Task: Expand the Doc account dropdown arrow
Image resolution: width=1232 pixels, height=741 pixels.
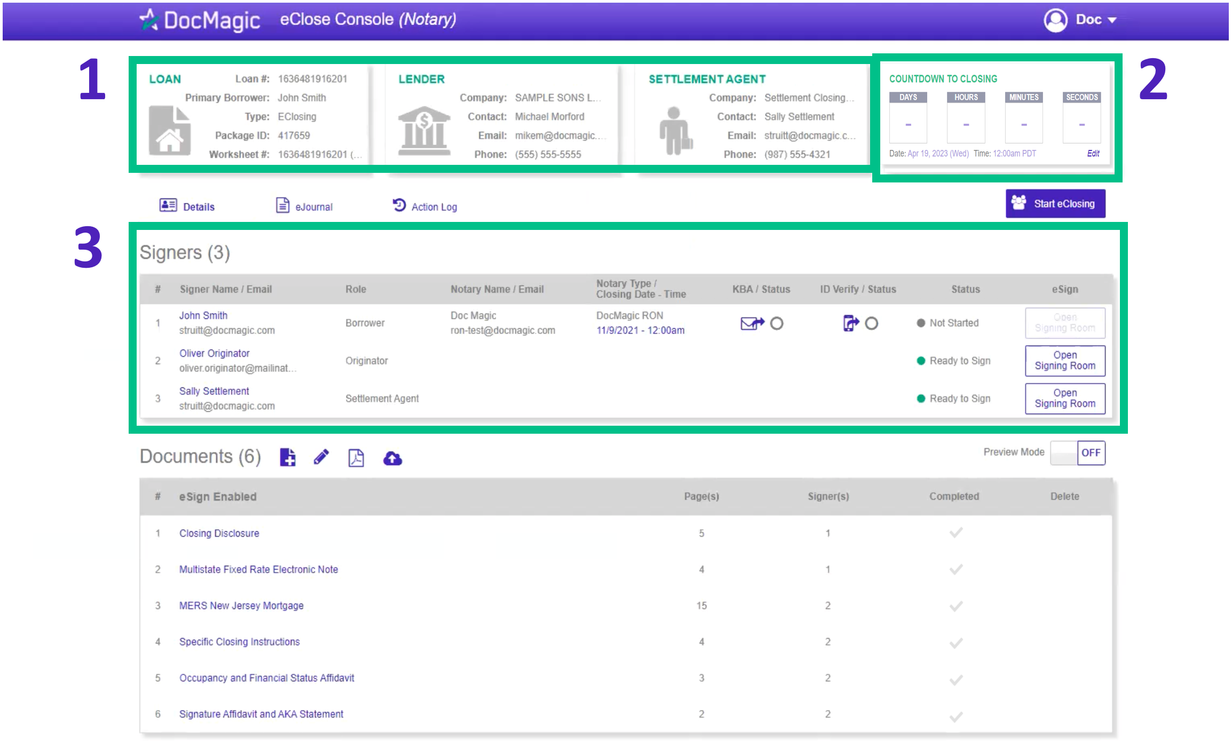Action: coord(1112,20)
